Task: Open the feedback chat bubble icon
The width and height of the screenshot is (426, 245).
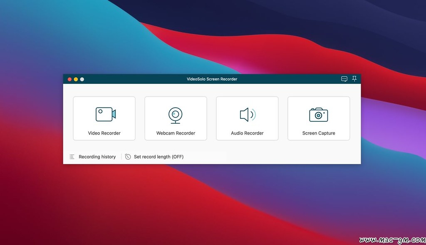Action: point(344,79)
